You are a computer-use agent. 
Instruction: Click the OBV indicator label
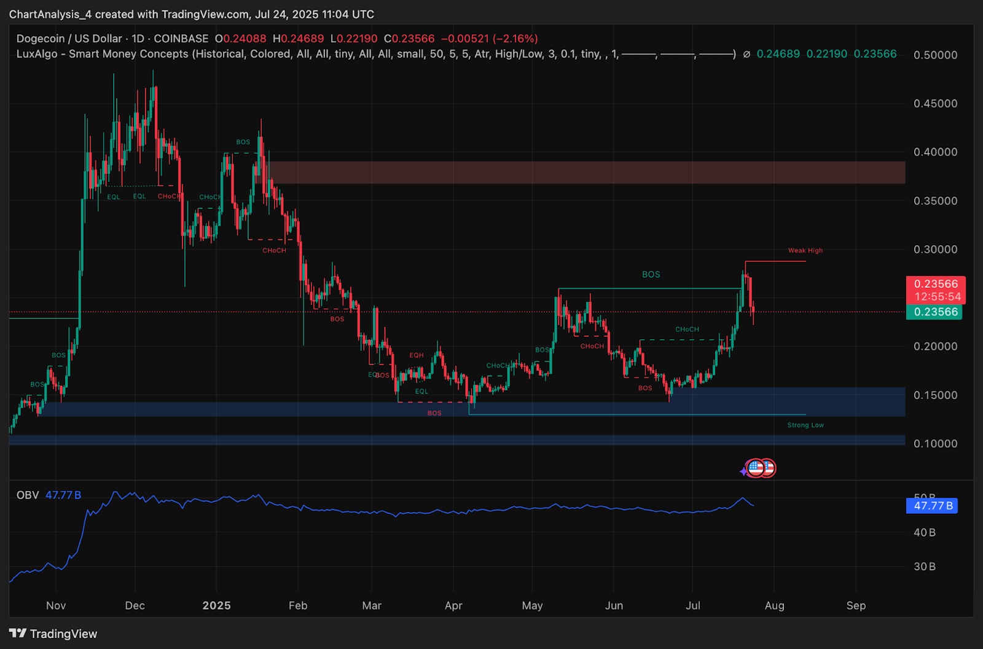pos(28,495)
